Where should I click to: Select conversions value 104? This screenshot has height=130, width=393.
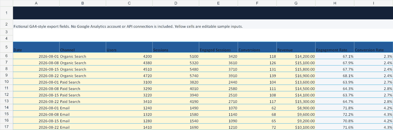(x=257, y=82)
